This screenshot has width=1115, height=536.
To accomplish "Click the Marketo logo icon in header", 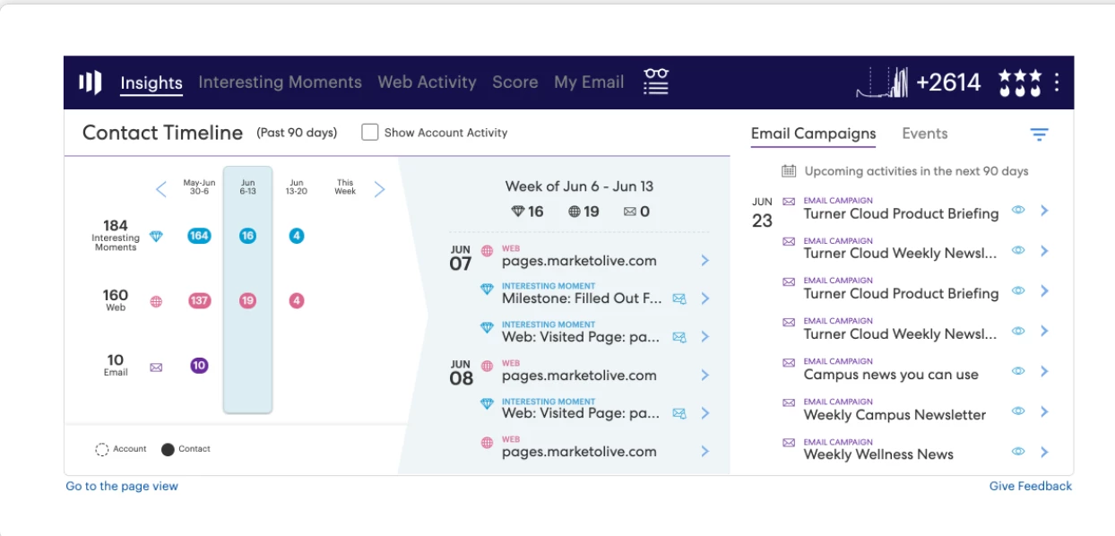I will point(90,82).
